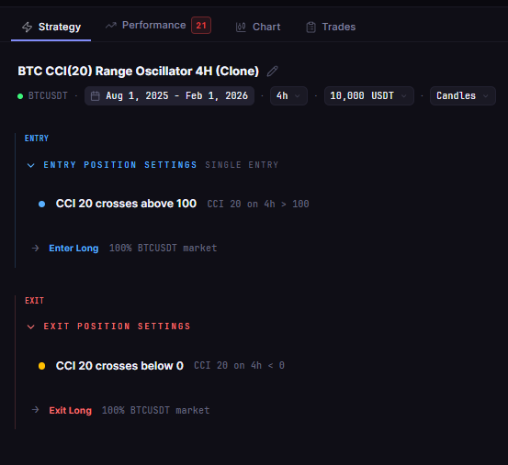Image resolution: width=508 pixels, height=465 pixels.
Task: Click the Exit Long action
Action: point(71,410)
